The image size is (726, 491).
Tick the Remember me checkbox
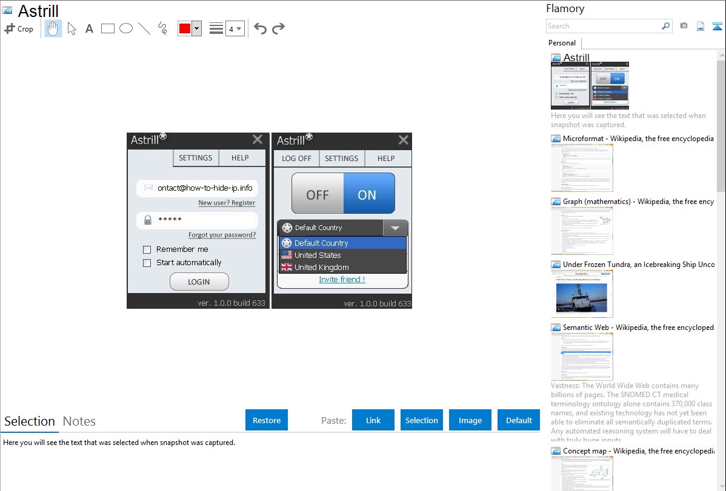point(147,250)
